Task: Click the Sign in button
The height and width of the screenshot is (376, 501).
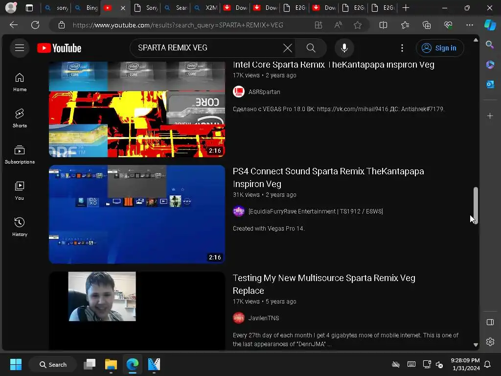Action: [x=440, y=48]
